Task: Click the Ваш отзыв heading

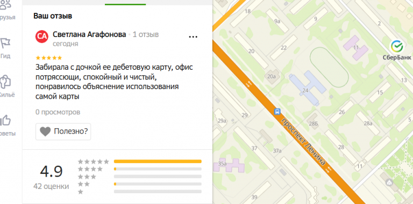Action: 53,16
